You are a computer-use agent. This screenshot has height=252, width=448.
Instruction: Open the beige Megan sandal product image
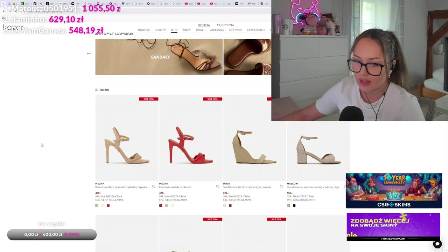tap(127, 138)
